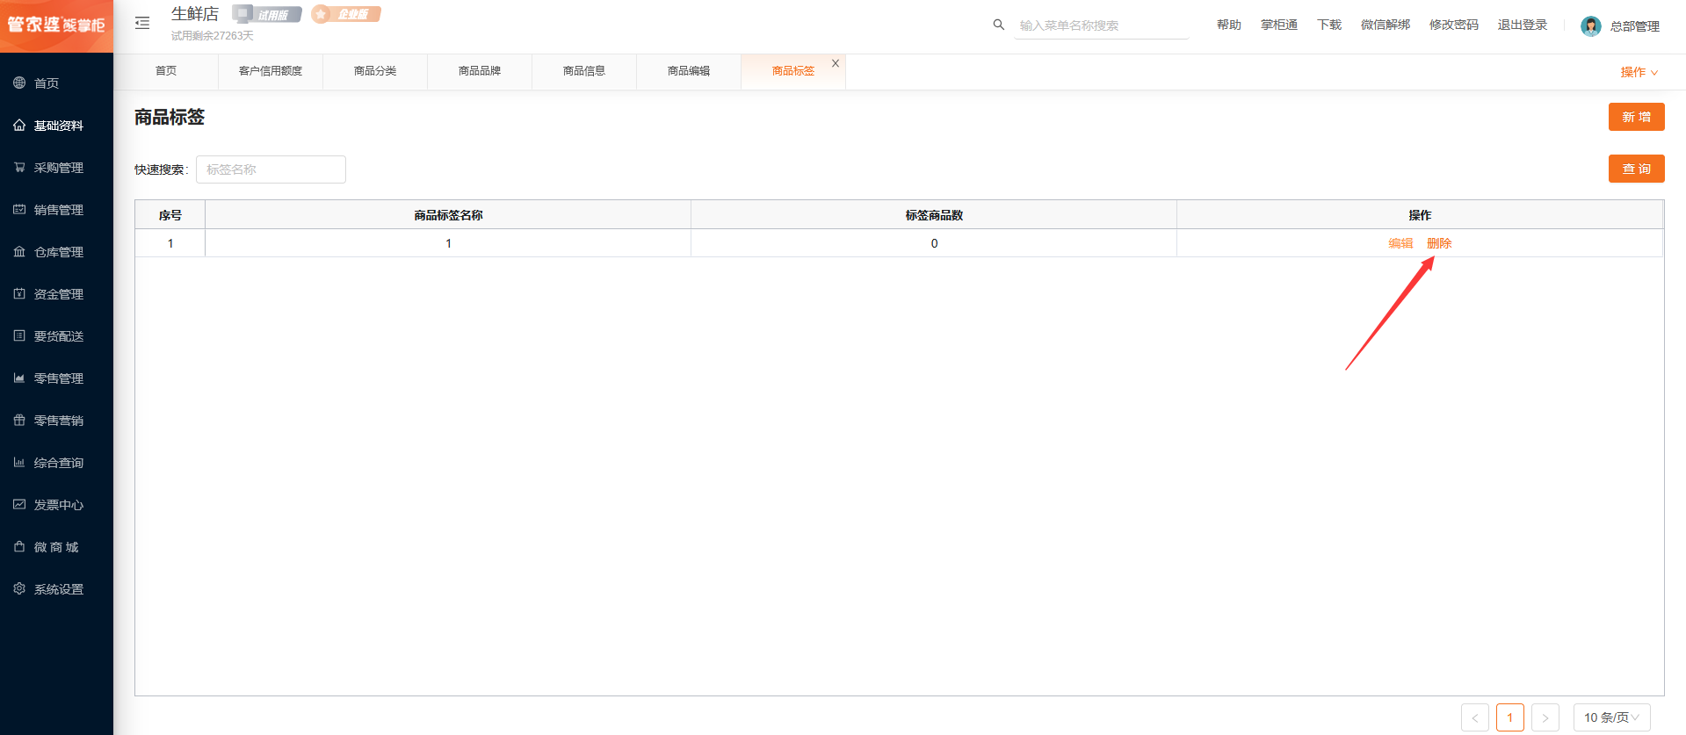Switch to the 商品信息 tab
1686x735 pixels.
click(x=584, y=71)
